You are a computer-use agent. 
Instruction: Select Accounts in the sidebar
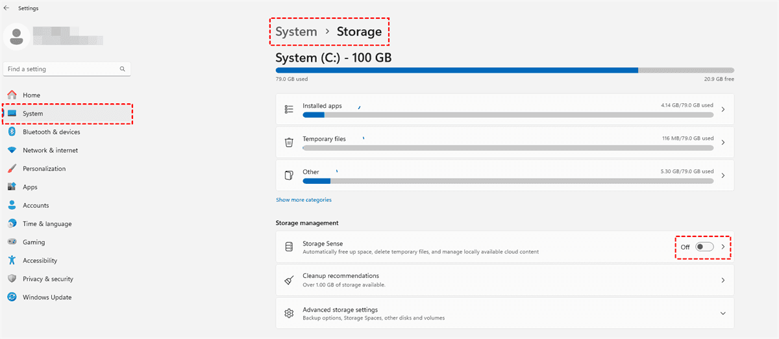36,205
